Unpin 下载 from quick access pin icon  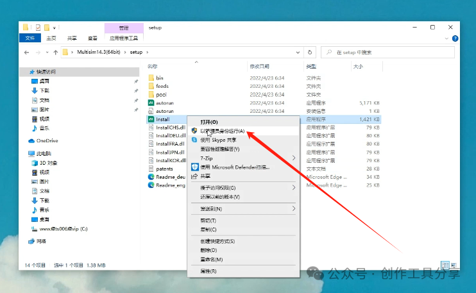pos(136,90)
